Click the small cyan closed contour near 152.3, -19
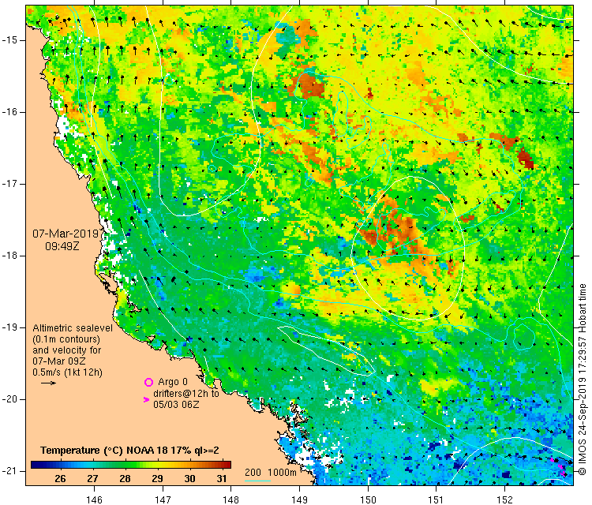 (523, 337)
